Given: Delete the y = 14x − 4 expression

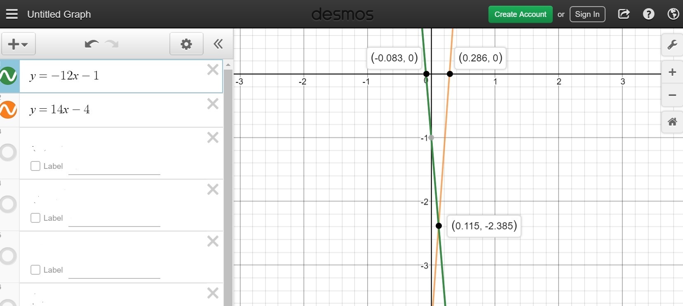Looking at the screenshot, I should [x=213, y=103].
